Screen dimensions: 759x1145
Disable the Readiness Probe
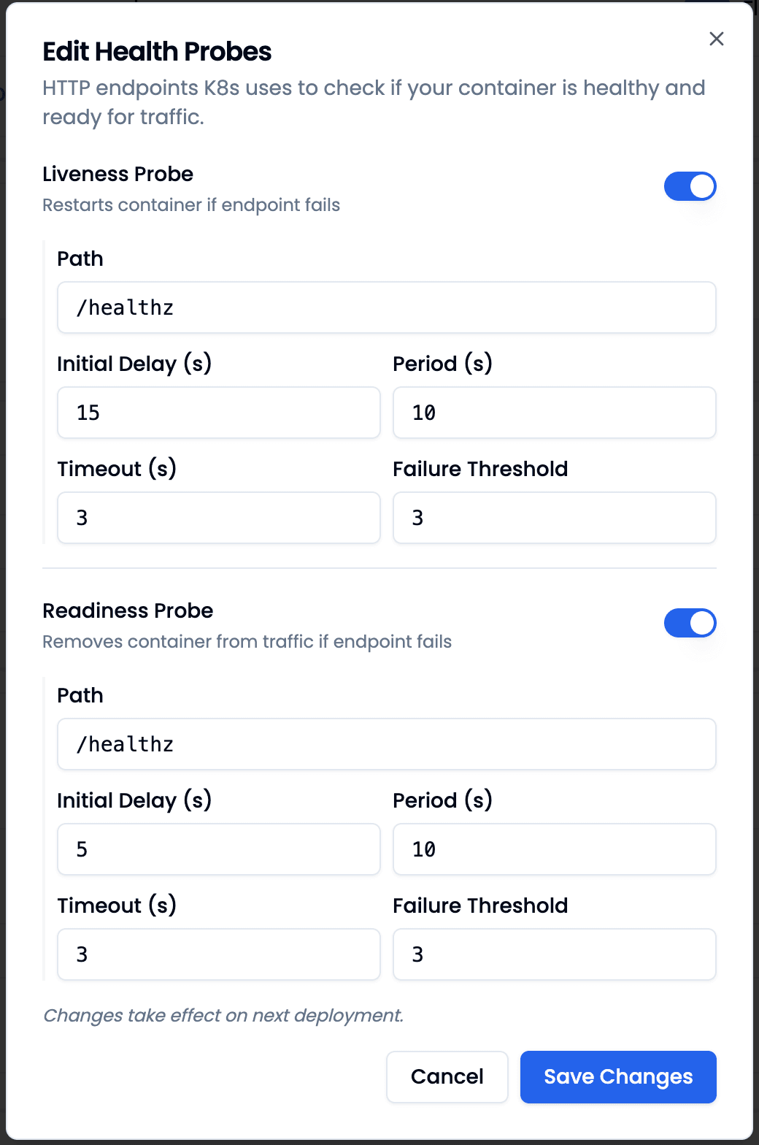[690, 623]
